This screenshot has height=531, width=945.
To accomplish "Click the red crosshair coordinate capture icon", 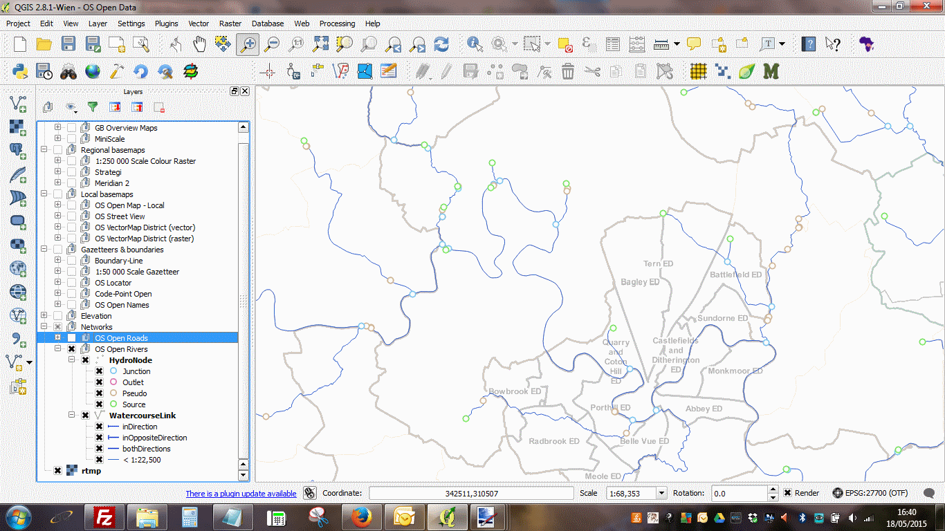I will (269, 71).
